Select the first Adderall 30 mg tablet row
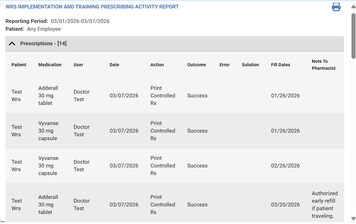This screenshot has height=224, width=356. pyautogui.click(x=48, y=96)
